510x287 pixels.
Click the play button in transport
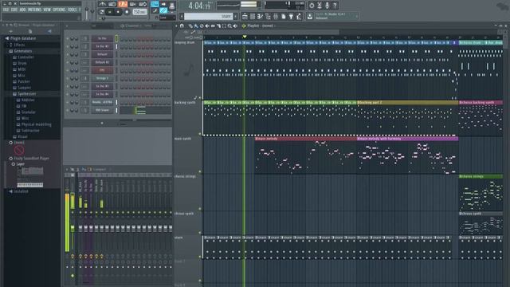pos(110,12)
